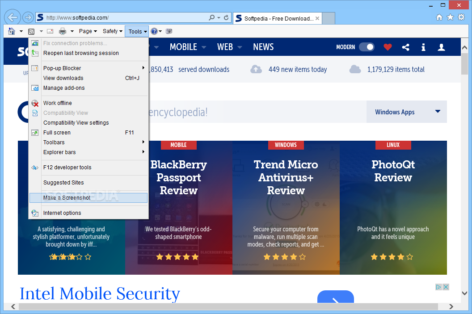This screenshot has height=314, width=472.
Task: Open the Help dropdown arrow
Action: [160, 31]
